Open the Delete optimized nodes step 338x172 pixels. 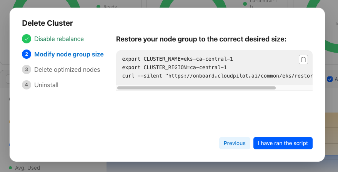click(x=67, y=69)
